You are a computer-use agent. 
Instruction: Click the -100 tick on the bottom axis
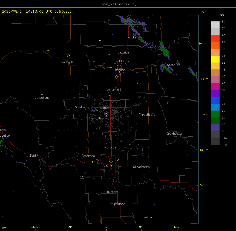34,227
